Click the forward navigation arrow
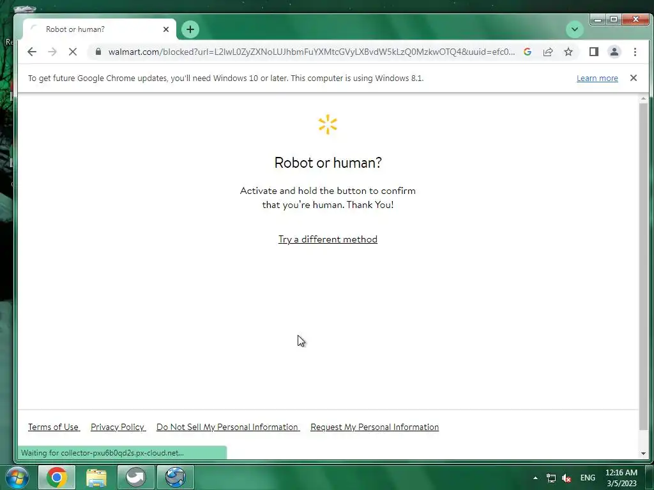 52,52
